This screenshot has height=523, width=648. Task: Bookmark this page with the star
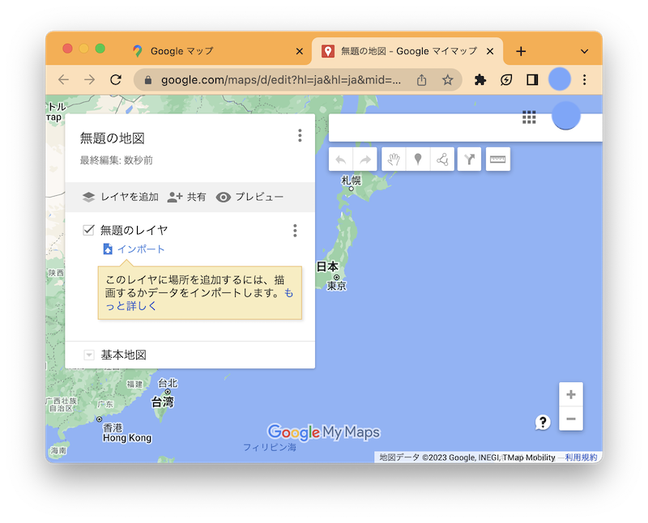tap(448, 79)
